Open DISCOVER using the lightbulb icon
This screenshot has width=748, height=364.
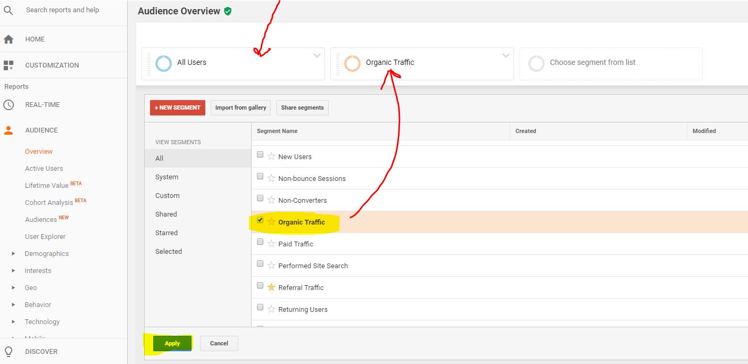coord(9,351)
